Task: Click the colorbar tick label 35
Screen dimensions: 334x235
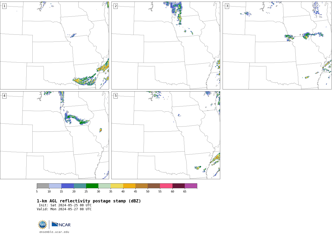Action: pos(111,191)
